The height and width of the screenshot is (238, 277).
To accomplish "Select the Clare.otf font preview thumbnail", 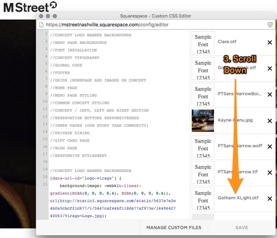I will point(203,42).
